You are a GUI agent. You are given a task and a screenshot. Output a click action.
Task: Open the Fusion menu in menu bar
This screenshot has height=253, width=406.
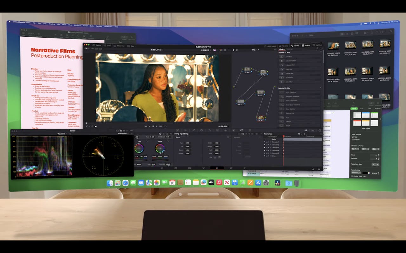(85, 25)
